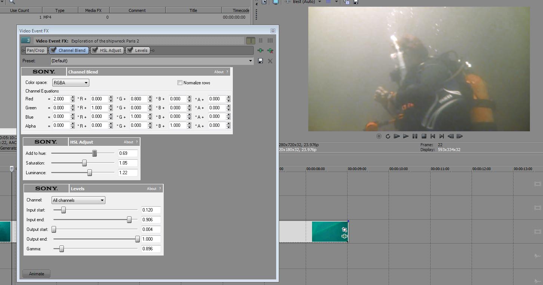Step to the previous frame

click(451, 137)
